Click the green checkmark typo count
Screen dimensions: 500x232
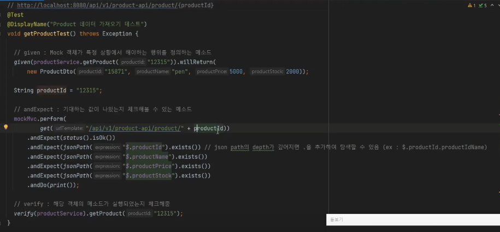(483, 5)
